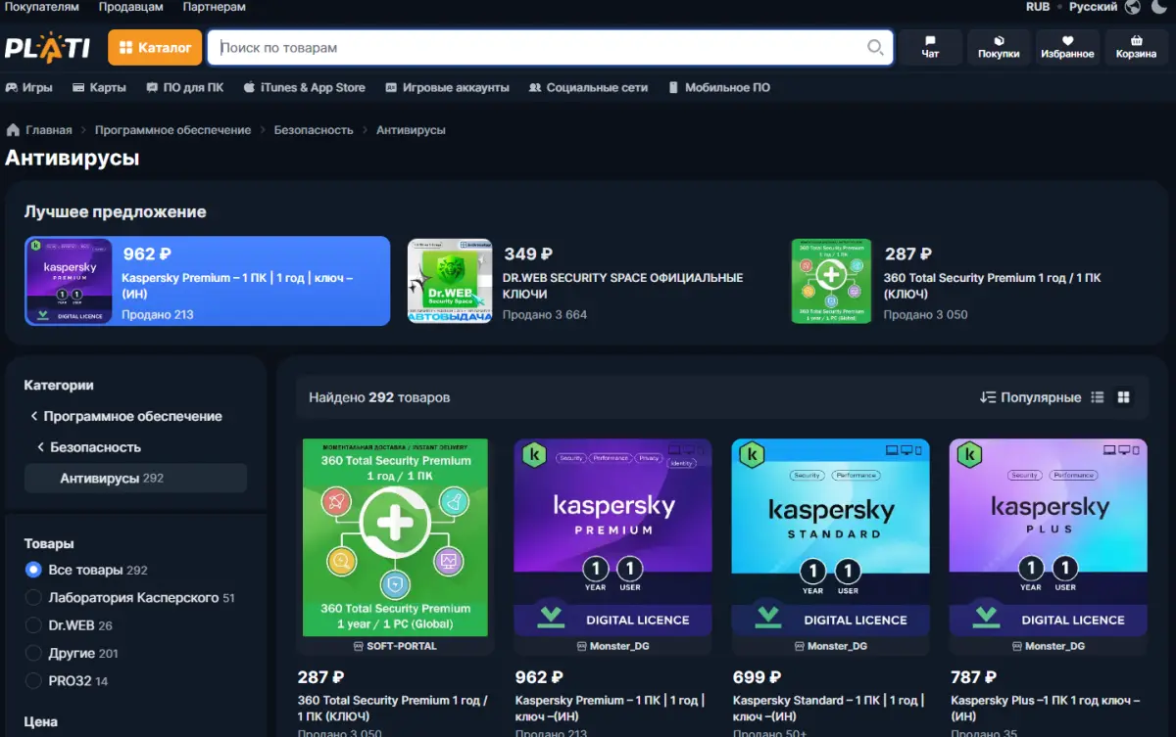Click Monster_DG seller under Kaspersky Standard

pyautogui.click(x=831, y=646)
